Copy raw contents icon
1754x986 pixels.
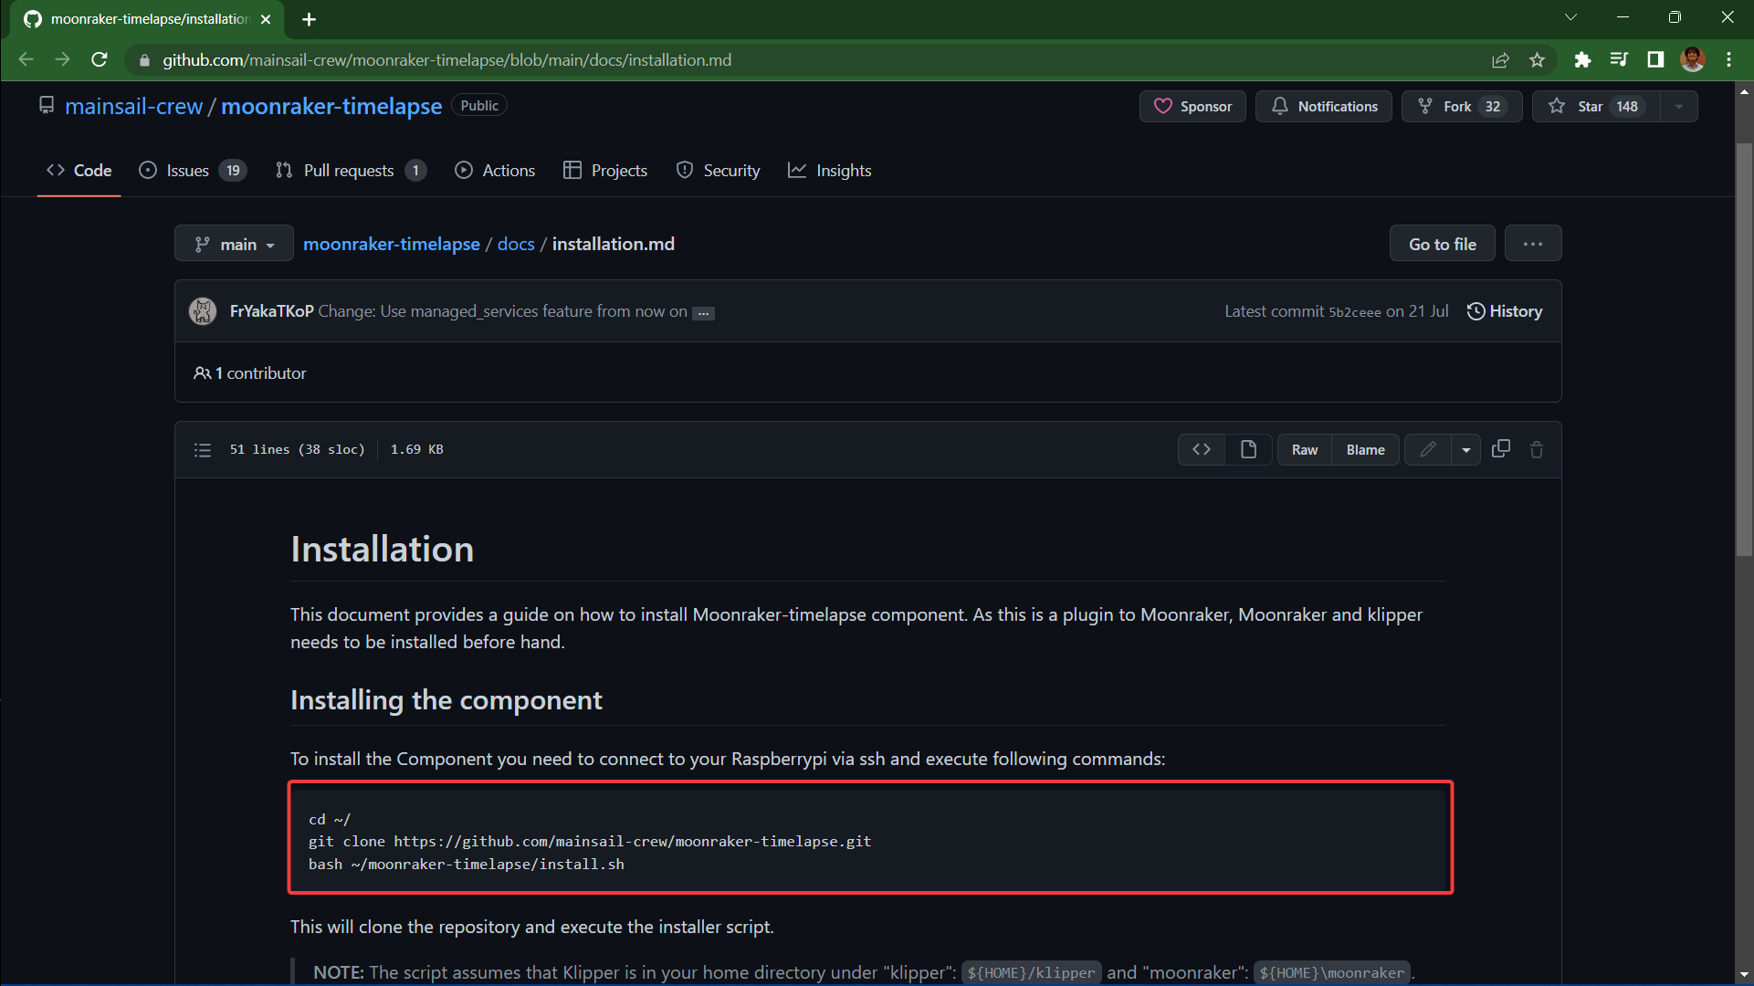(1501, 449)
